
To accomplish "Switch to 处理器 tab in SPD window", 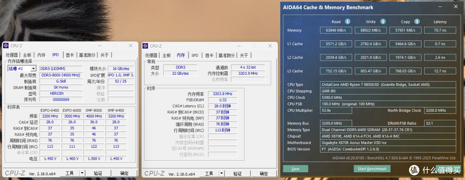I will click(x=12, y=55).
